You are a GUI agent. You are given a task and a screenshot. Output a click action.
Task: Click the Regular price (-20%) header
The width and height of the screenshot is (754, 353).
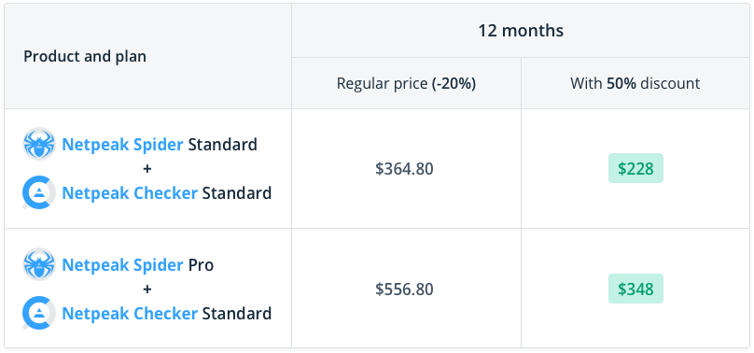click(406, 84)
